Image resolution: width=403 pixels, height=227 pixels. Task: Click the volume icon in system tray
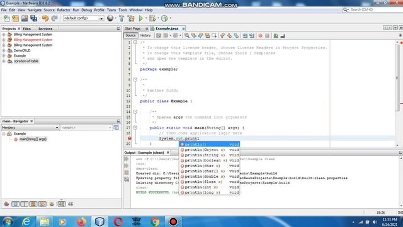374,222
